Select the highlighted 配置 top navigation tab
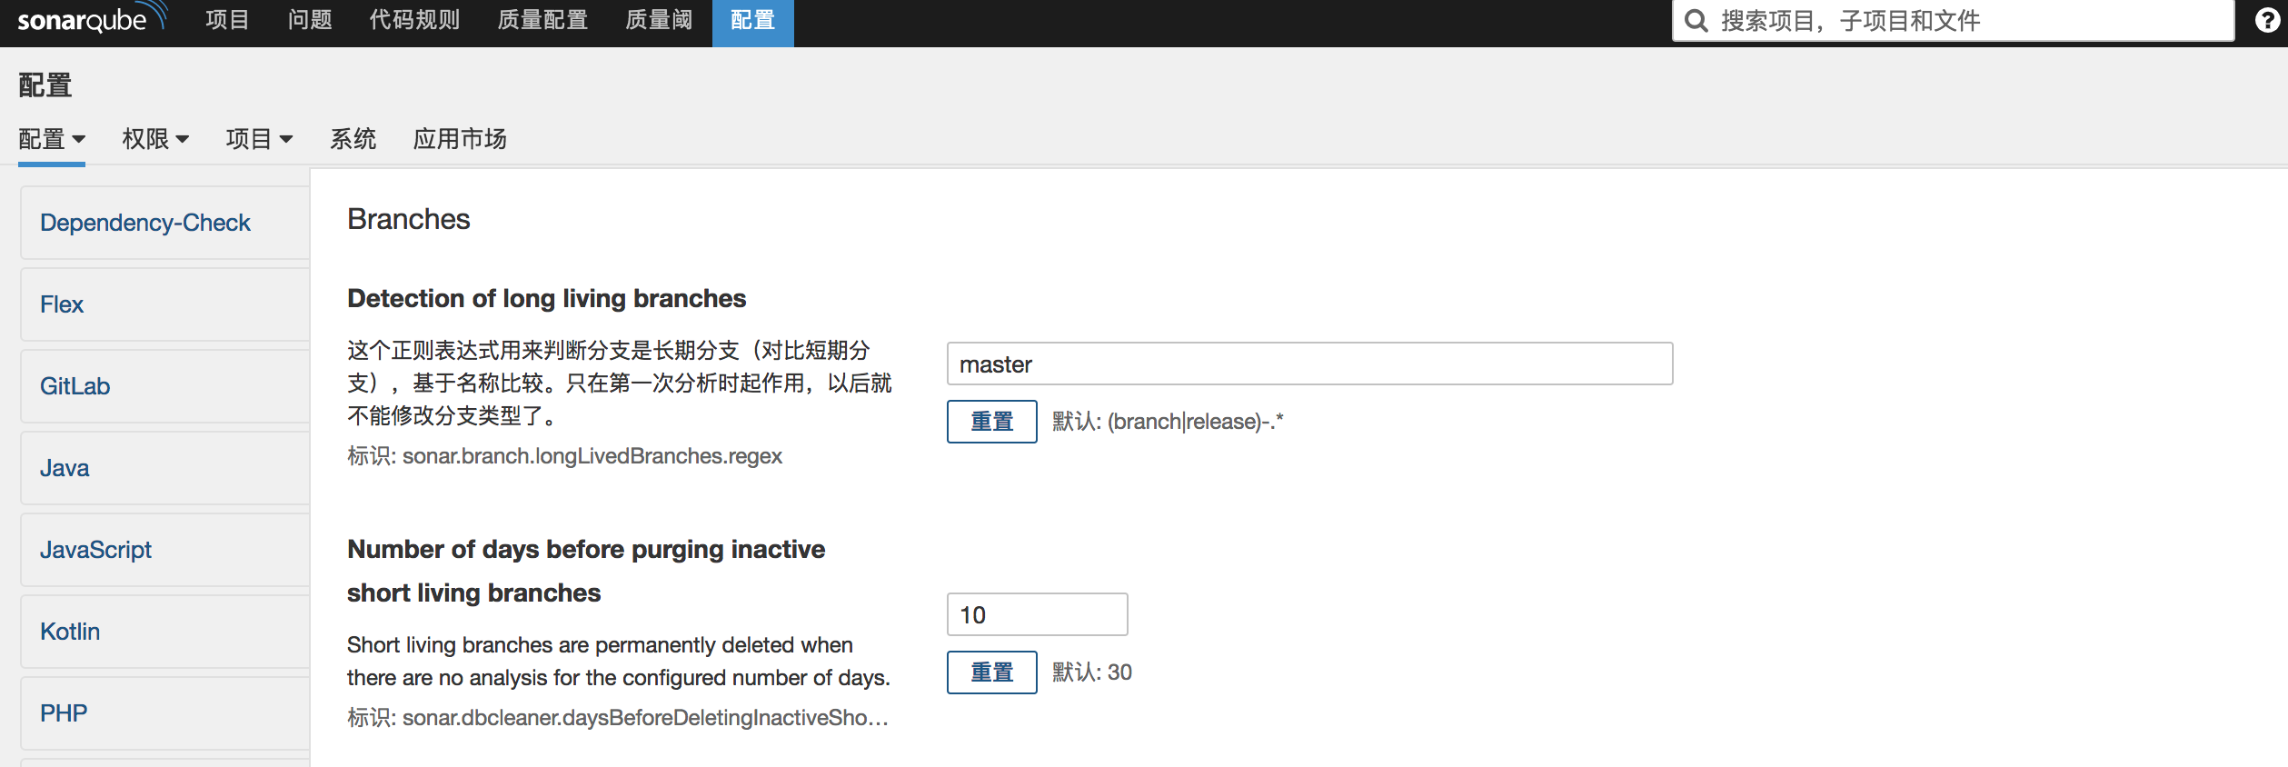 (x=752, y=22)
